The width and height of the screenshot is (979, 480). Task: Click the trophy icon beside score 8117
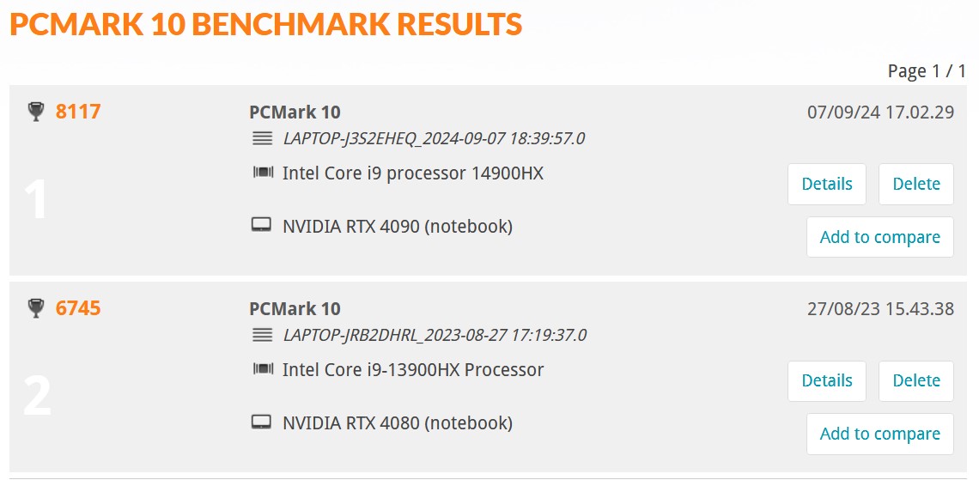pos(37,112)
